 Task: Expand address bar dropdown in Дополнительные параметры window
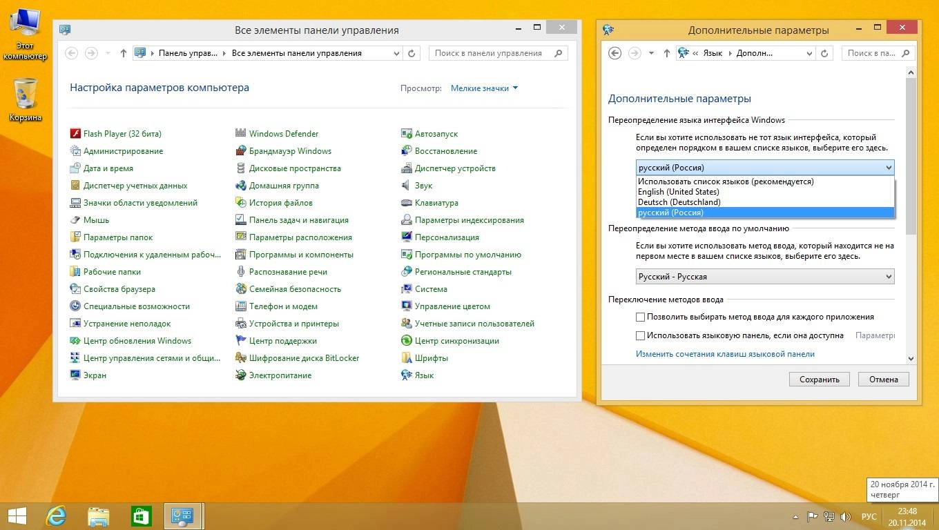coord(810,53)
